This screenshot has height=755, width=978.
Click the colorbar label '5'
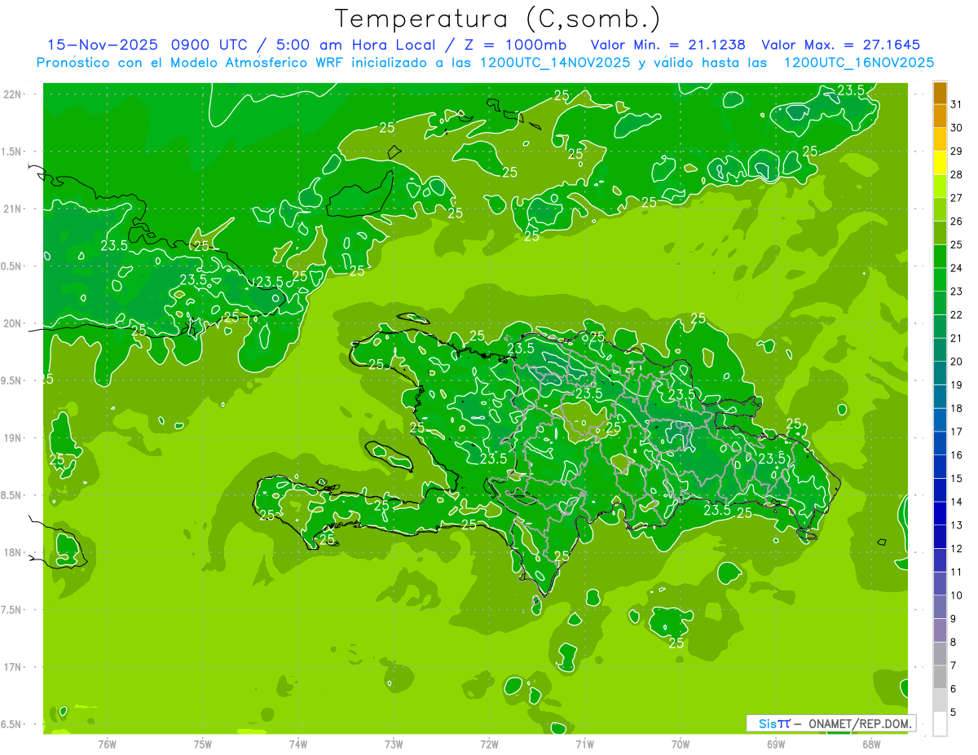(x=954, y=713)
